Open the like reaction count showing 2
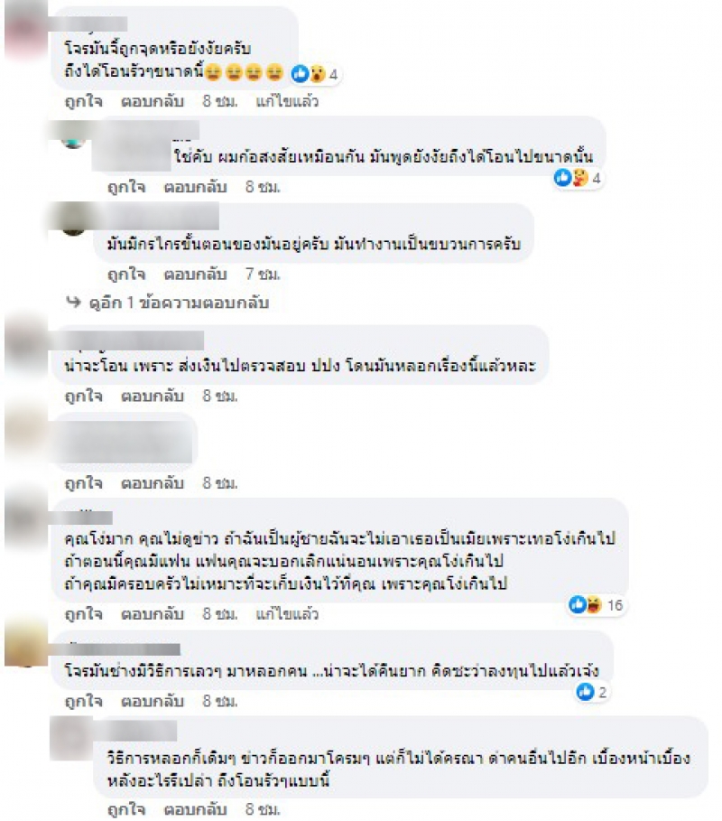The image size is (722, 821). [592, 692]
